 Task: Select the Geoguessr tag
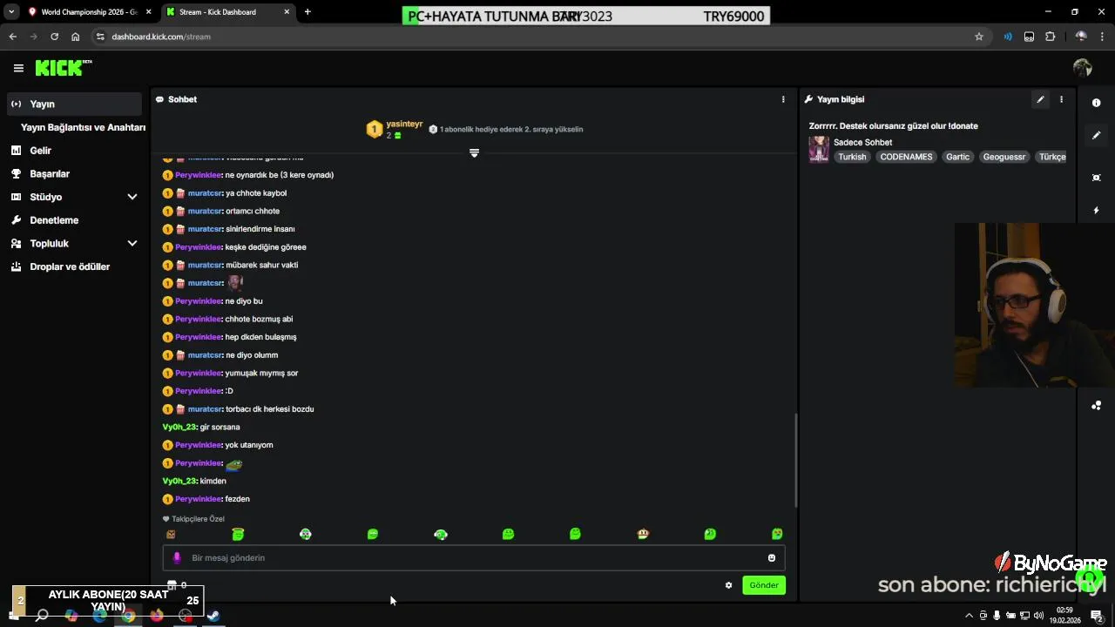pyautogui.click(x=1004, y=157)
